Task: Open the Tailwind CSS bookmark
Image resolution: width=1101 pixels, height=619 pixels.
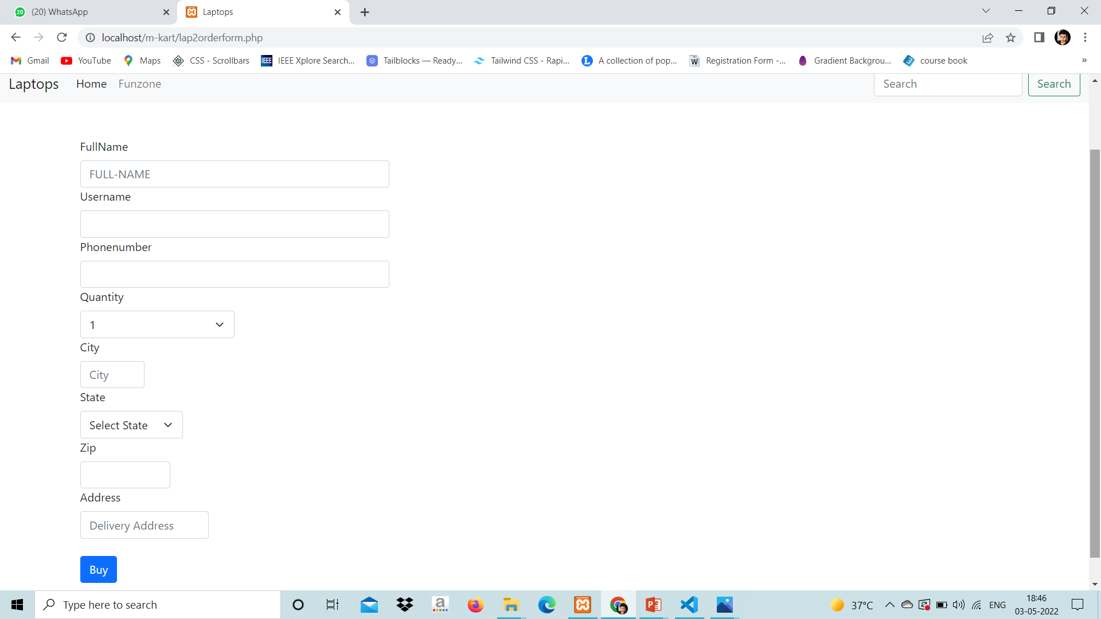Action: 521,60
